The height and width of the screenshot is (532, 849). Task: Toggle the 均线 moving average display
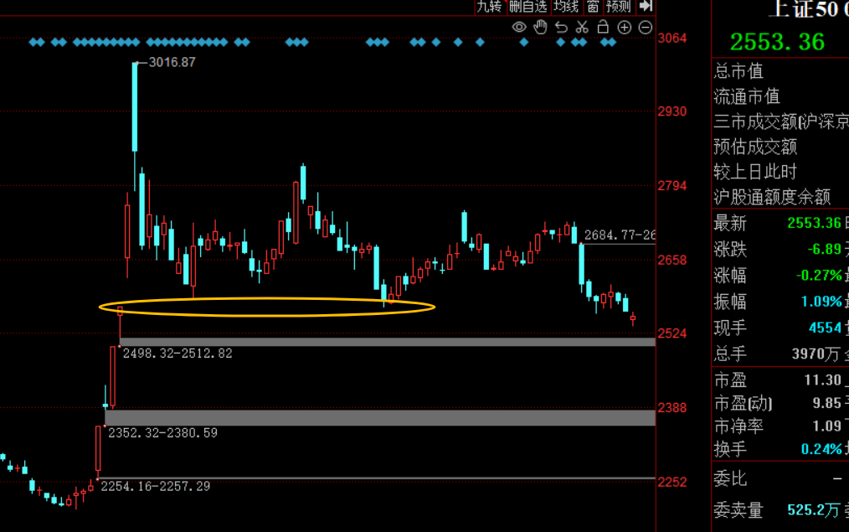coord(566,6)
